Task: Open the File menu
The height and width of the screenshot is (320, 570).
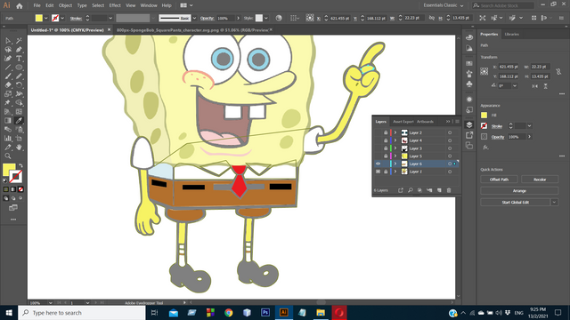Action: [37, 5]
